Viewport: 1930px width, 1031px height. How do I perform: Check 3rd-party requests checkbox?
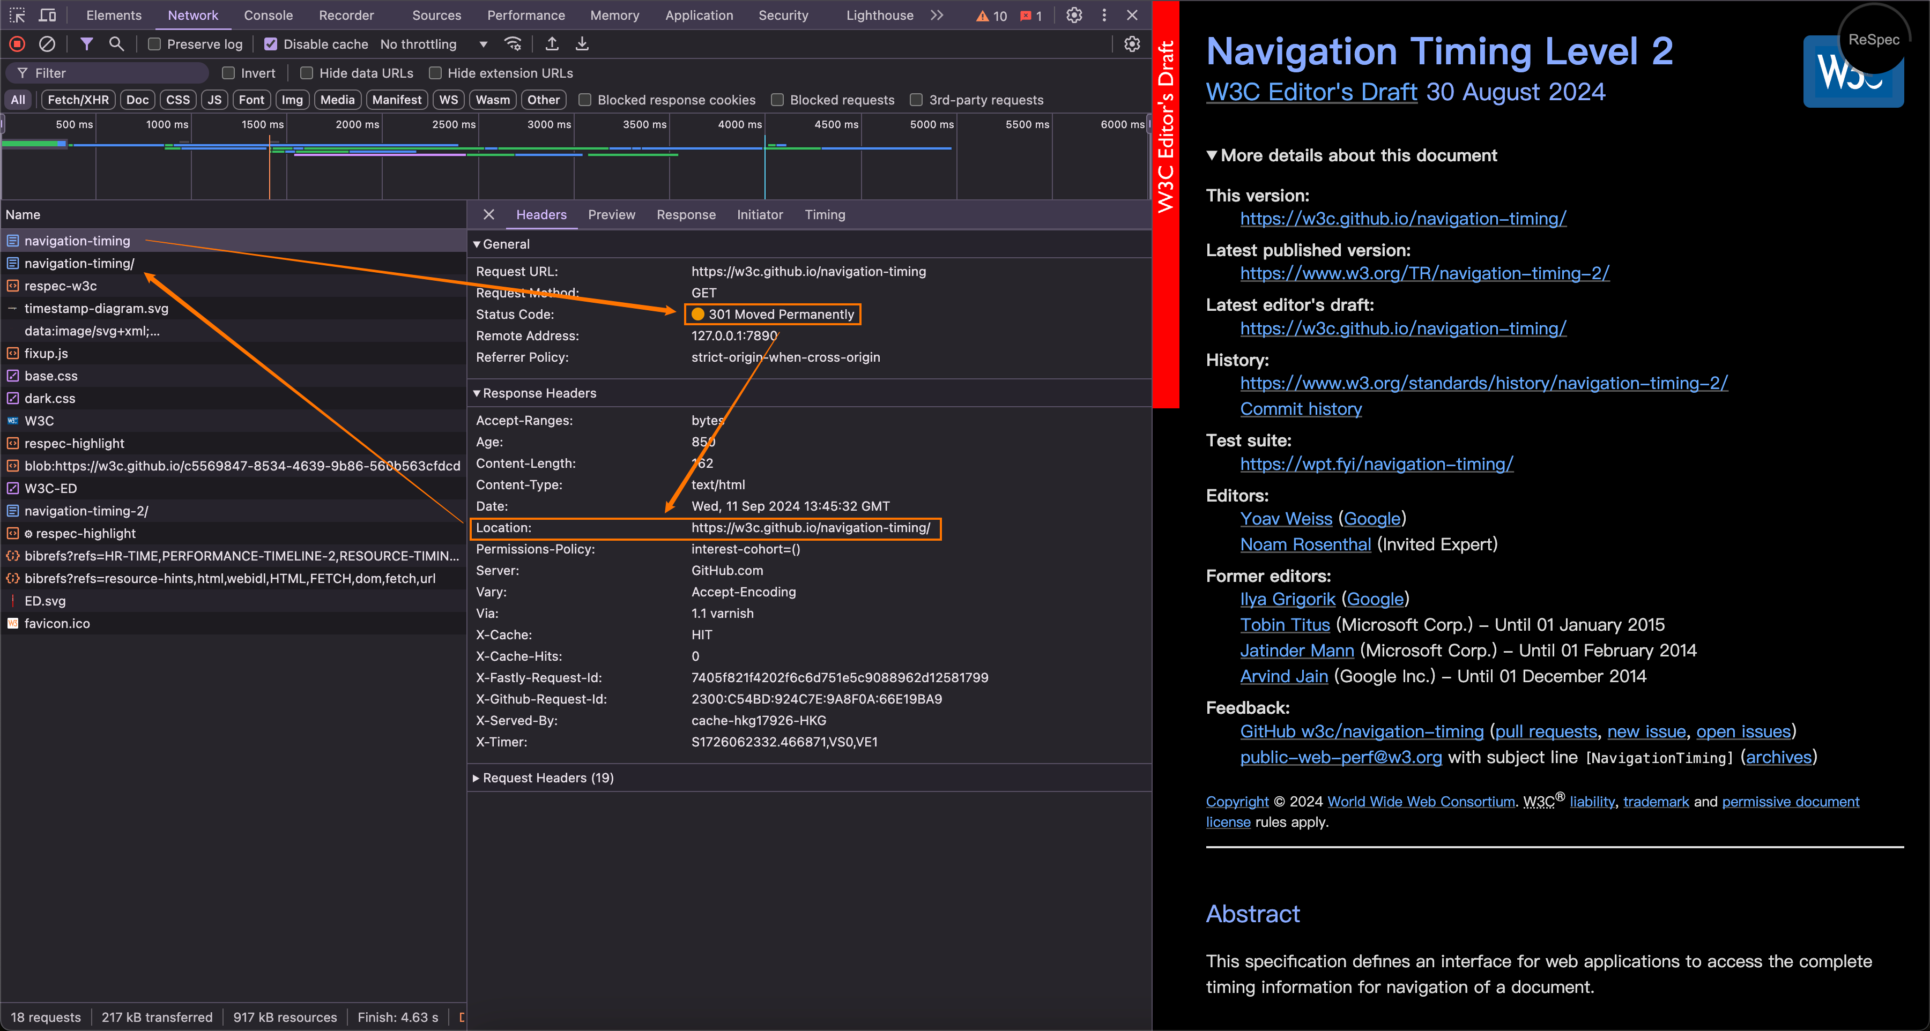[916, 100]
